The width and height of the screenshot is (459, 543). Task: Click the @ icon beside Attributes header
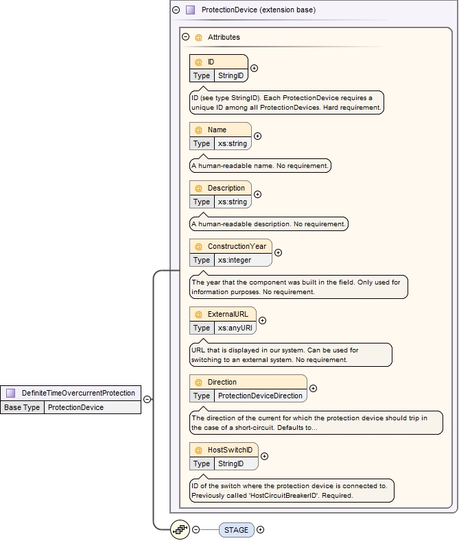tap(198, 37)
